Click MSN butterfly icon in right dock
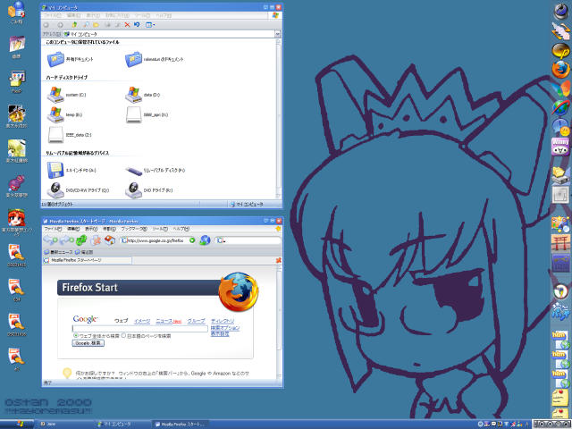Image resolution: width=572 pixels, height=429 pixels. click(560, 88)
